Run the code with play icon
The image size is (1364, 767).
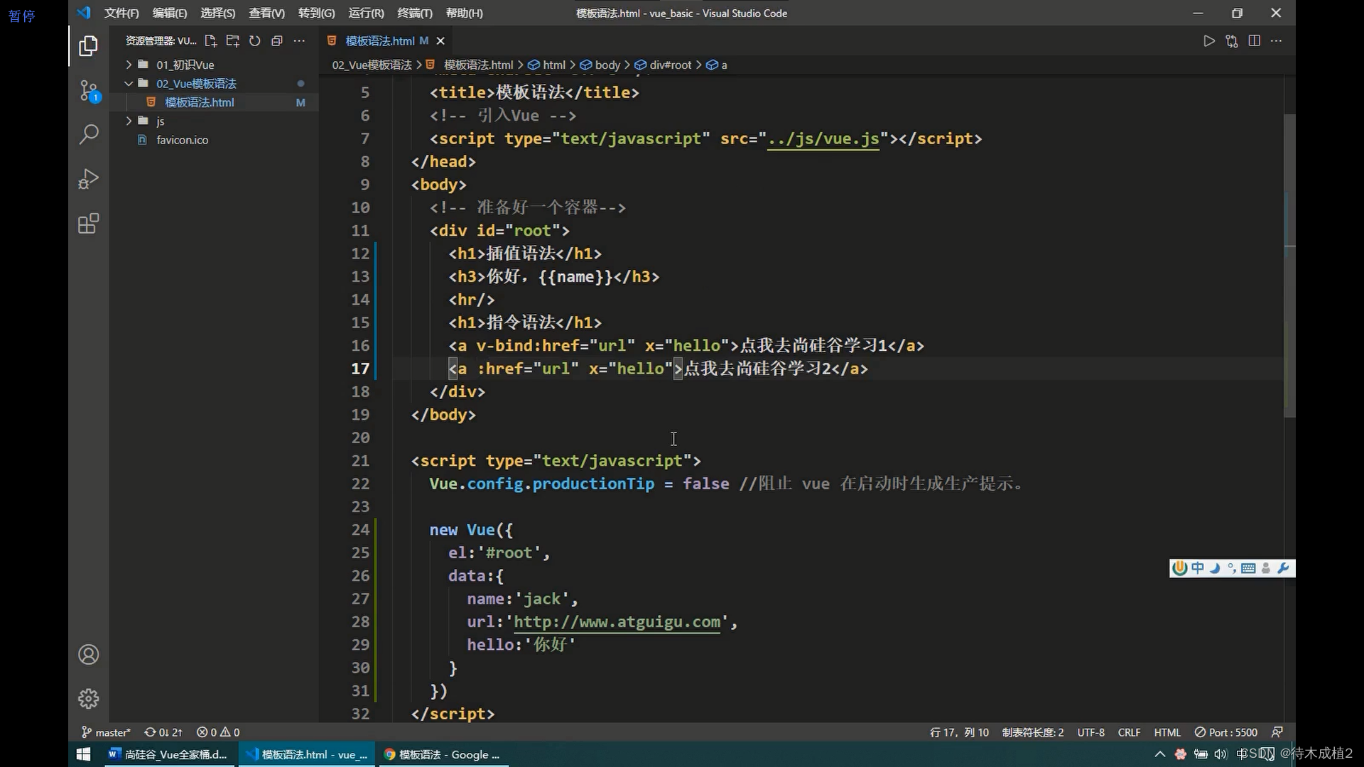pos(1208,41)
